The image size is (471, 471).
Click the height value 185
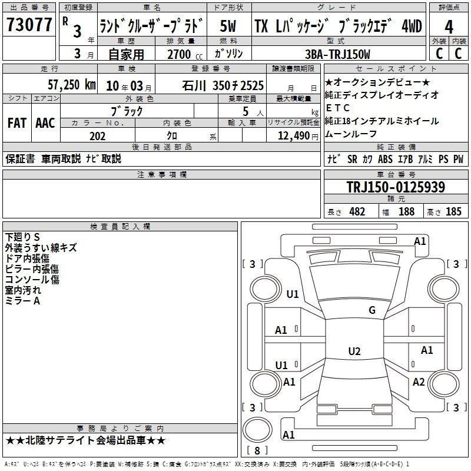[x=453, y=211]
